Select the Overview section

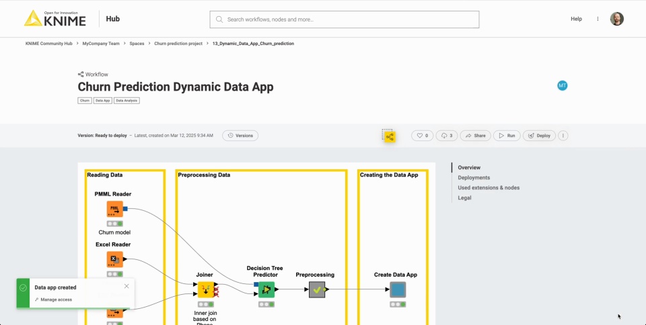click(469, 168)
